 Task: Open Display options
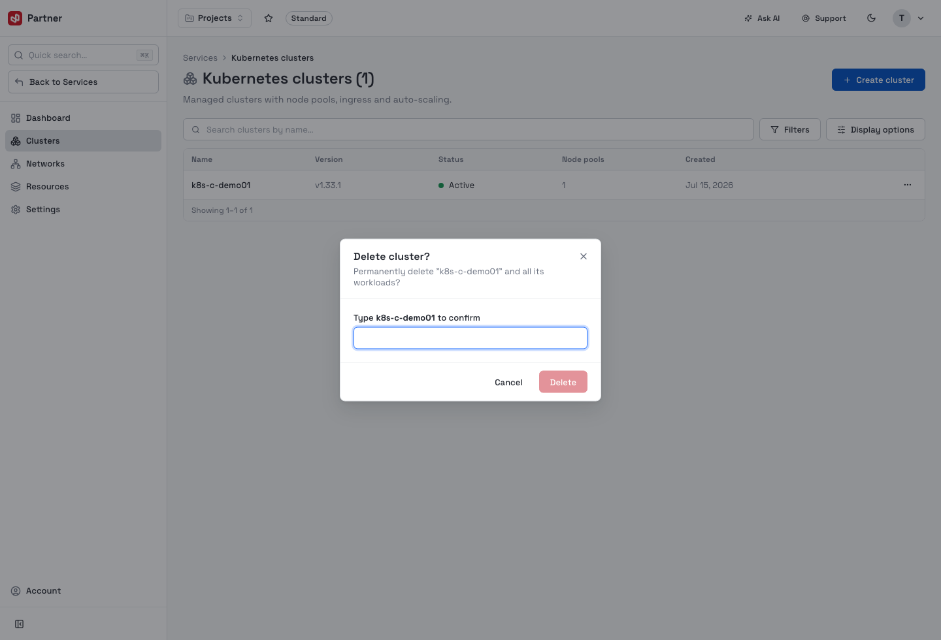[876, 129]
